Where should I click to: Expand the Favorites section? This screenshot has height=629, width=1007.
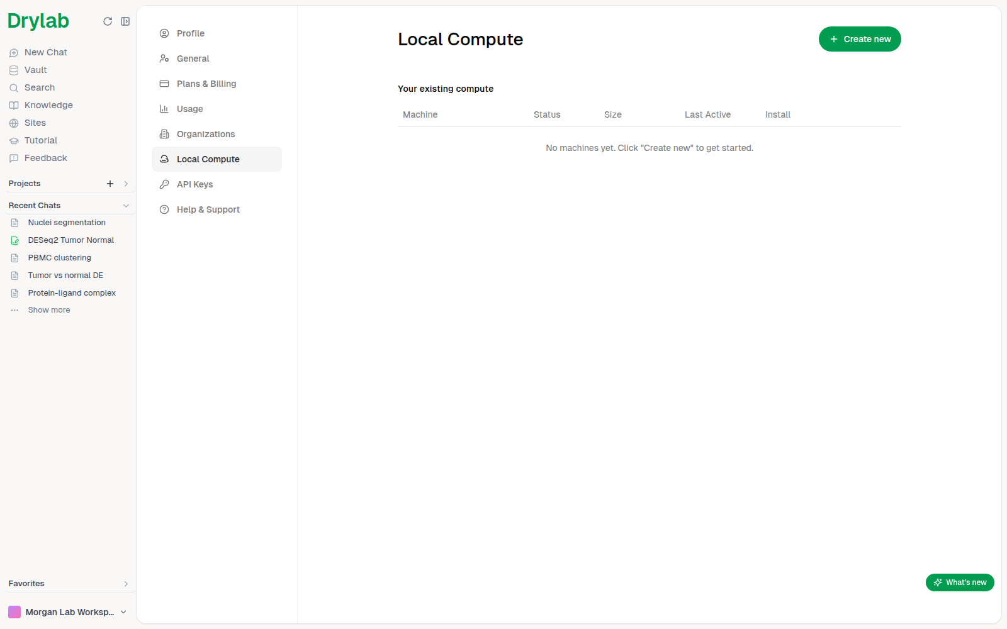click(126, 584)
